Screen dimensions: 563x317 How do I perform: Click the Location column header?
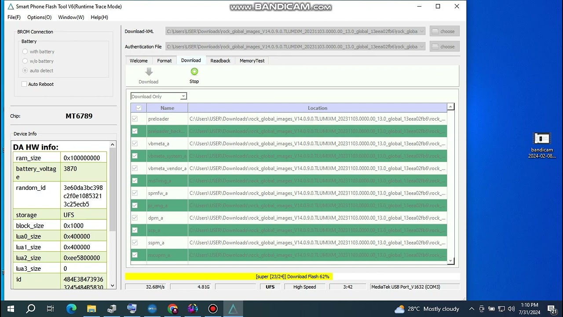pyautogui.click(x=318, y=108)
